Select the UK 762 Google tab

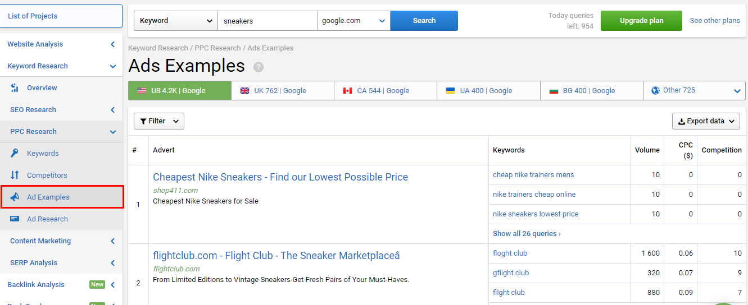(283, 91)
